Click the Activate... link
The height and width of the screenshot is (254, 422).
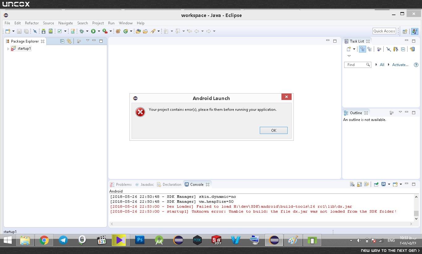(400, 65)
